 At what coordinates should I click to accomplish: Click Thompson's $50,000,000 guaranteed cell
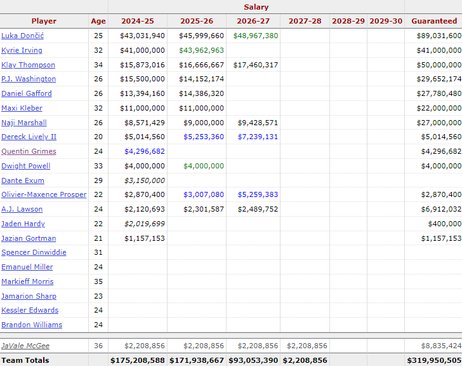point(439,65)
